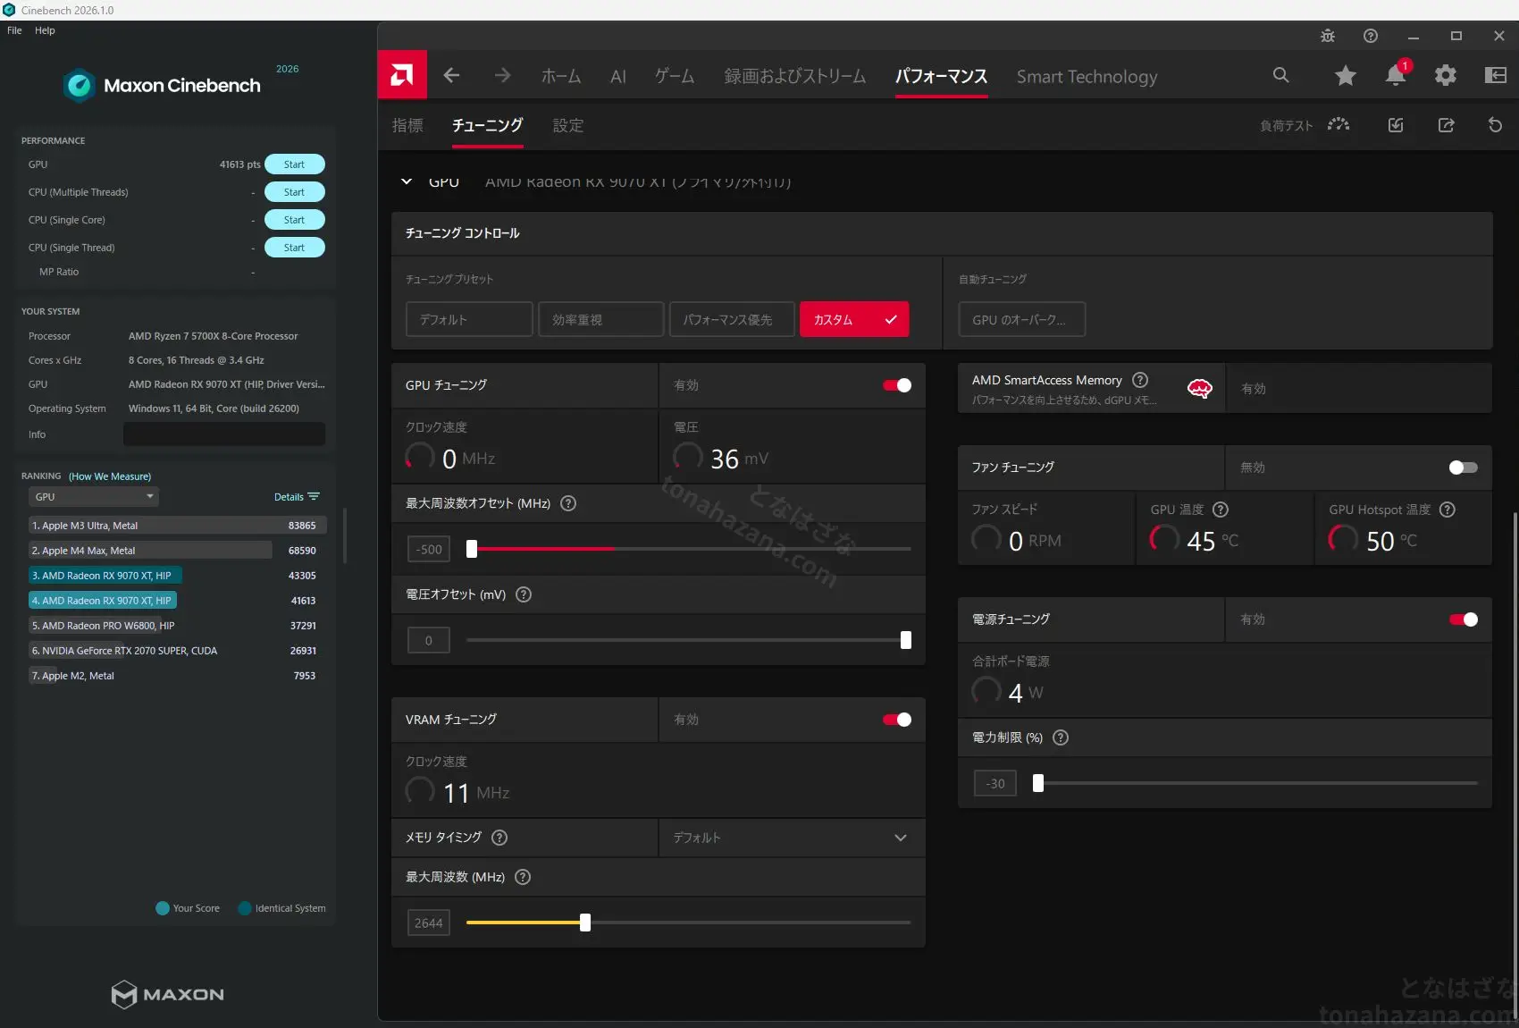Click help icon beside AMD SmartAccess Memory

pos(1140,380)
